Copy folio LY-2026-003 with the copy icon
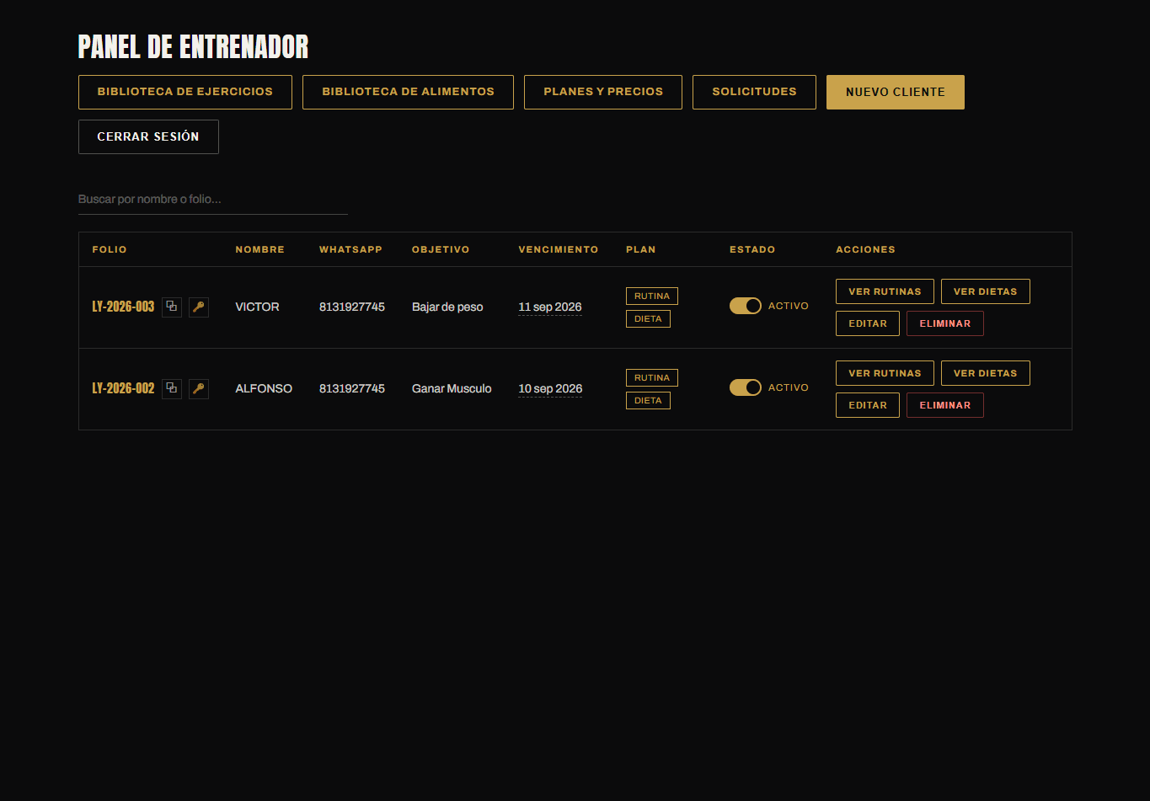1150x801 pixels. click(172, 307)
